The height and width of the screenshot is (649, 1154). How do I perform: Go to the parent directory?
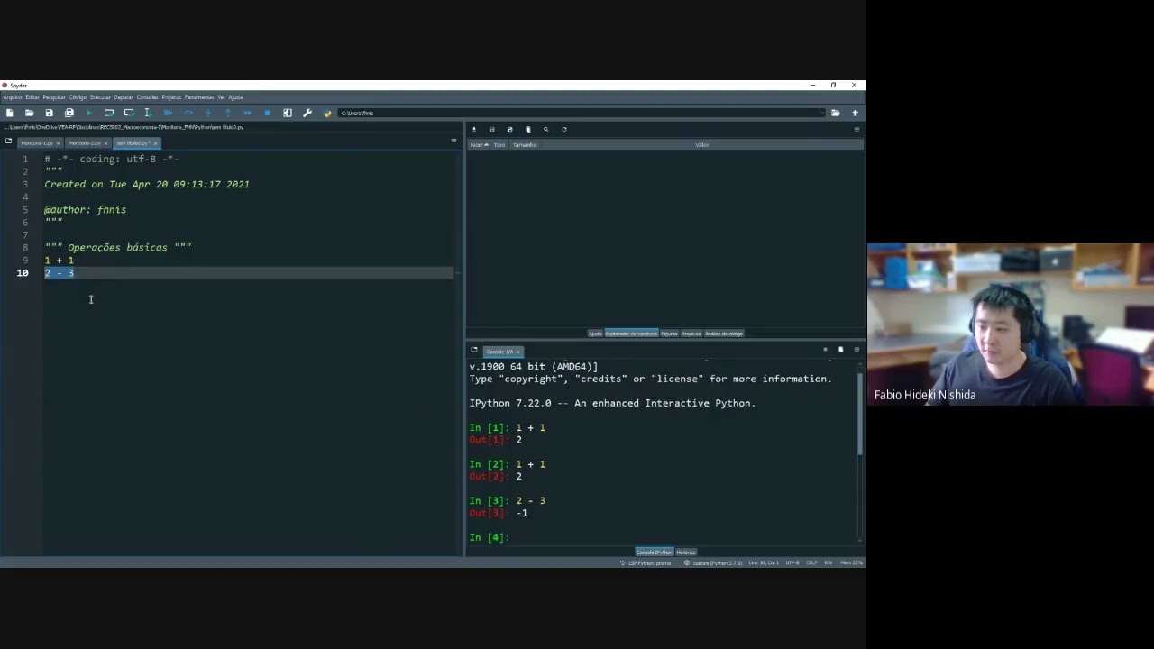[x=856, y=113]
